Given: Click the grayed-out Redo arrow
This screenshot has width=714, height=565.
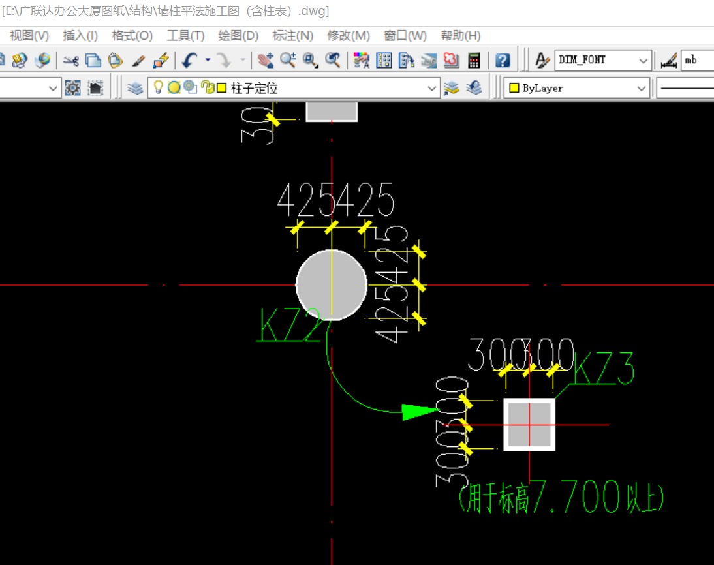Looking at the screenshot, I should pos(224,60).
